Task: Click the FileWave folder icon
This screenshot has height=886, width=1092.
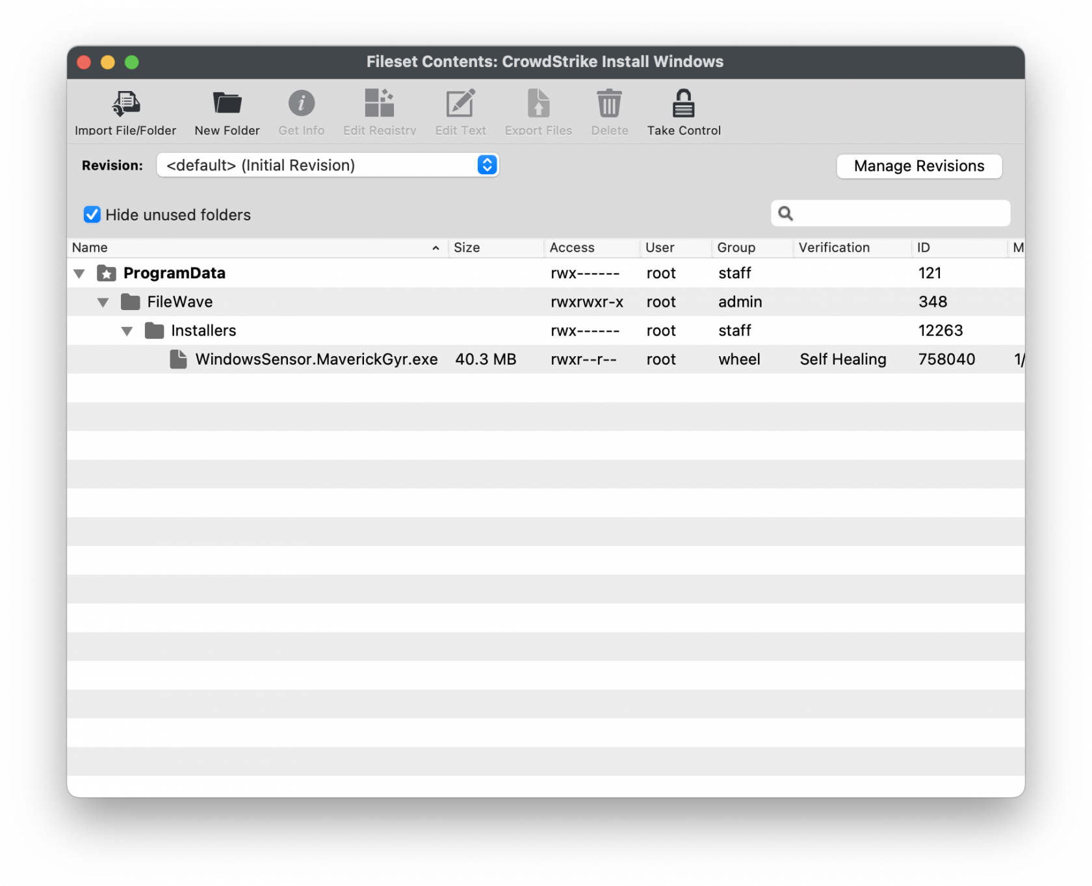Action: (x=131, y=302)
